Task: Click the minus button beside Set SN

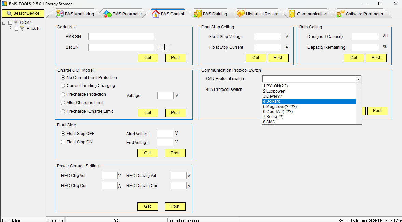Action: (167, 47)
